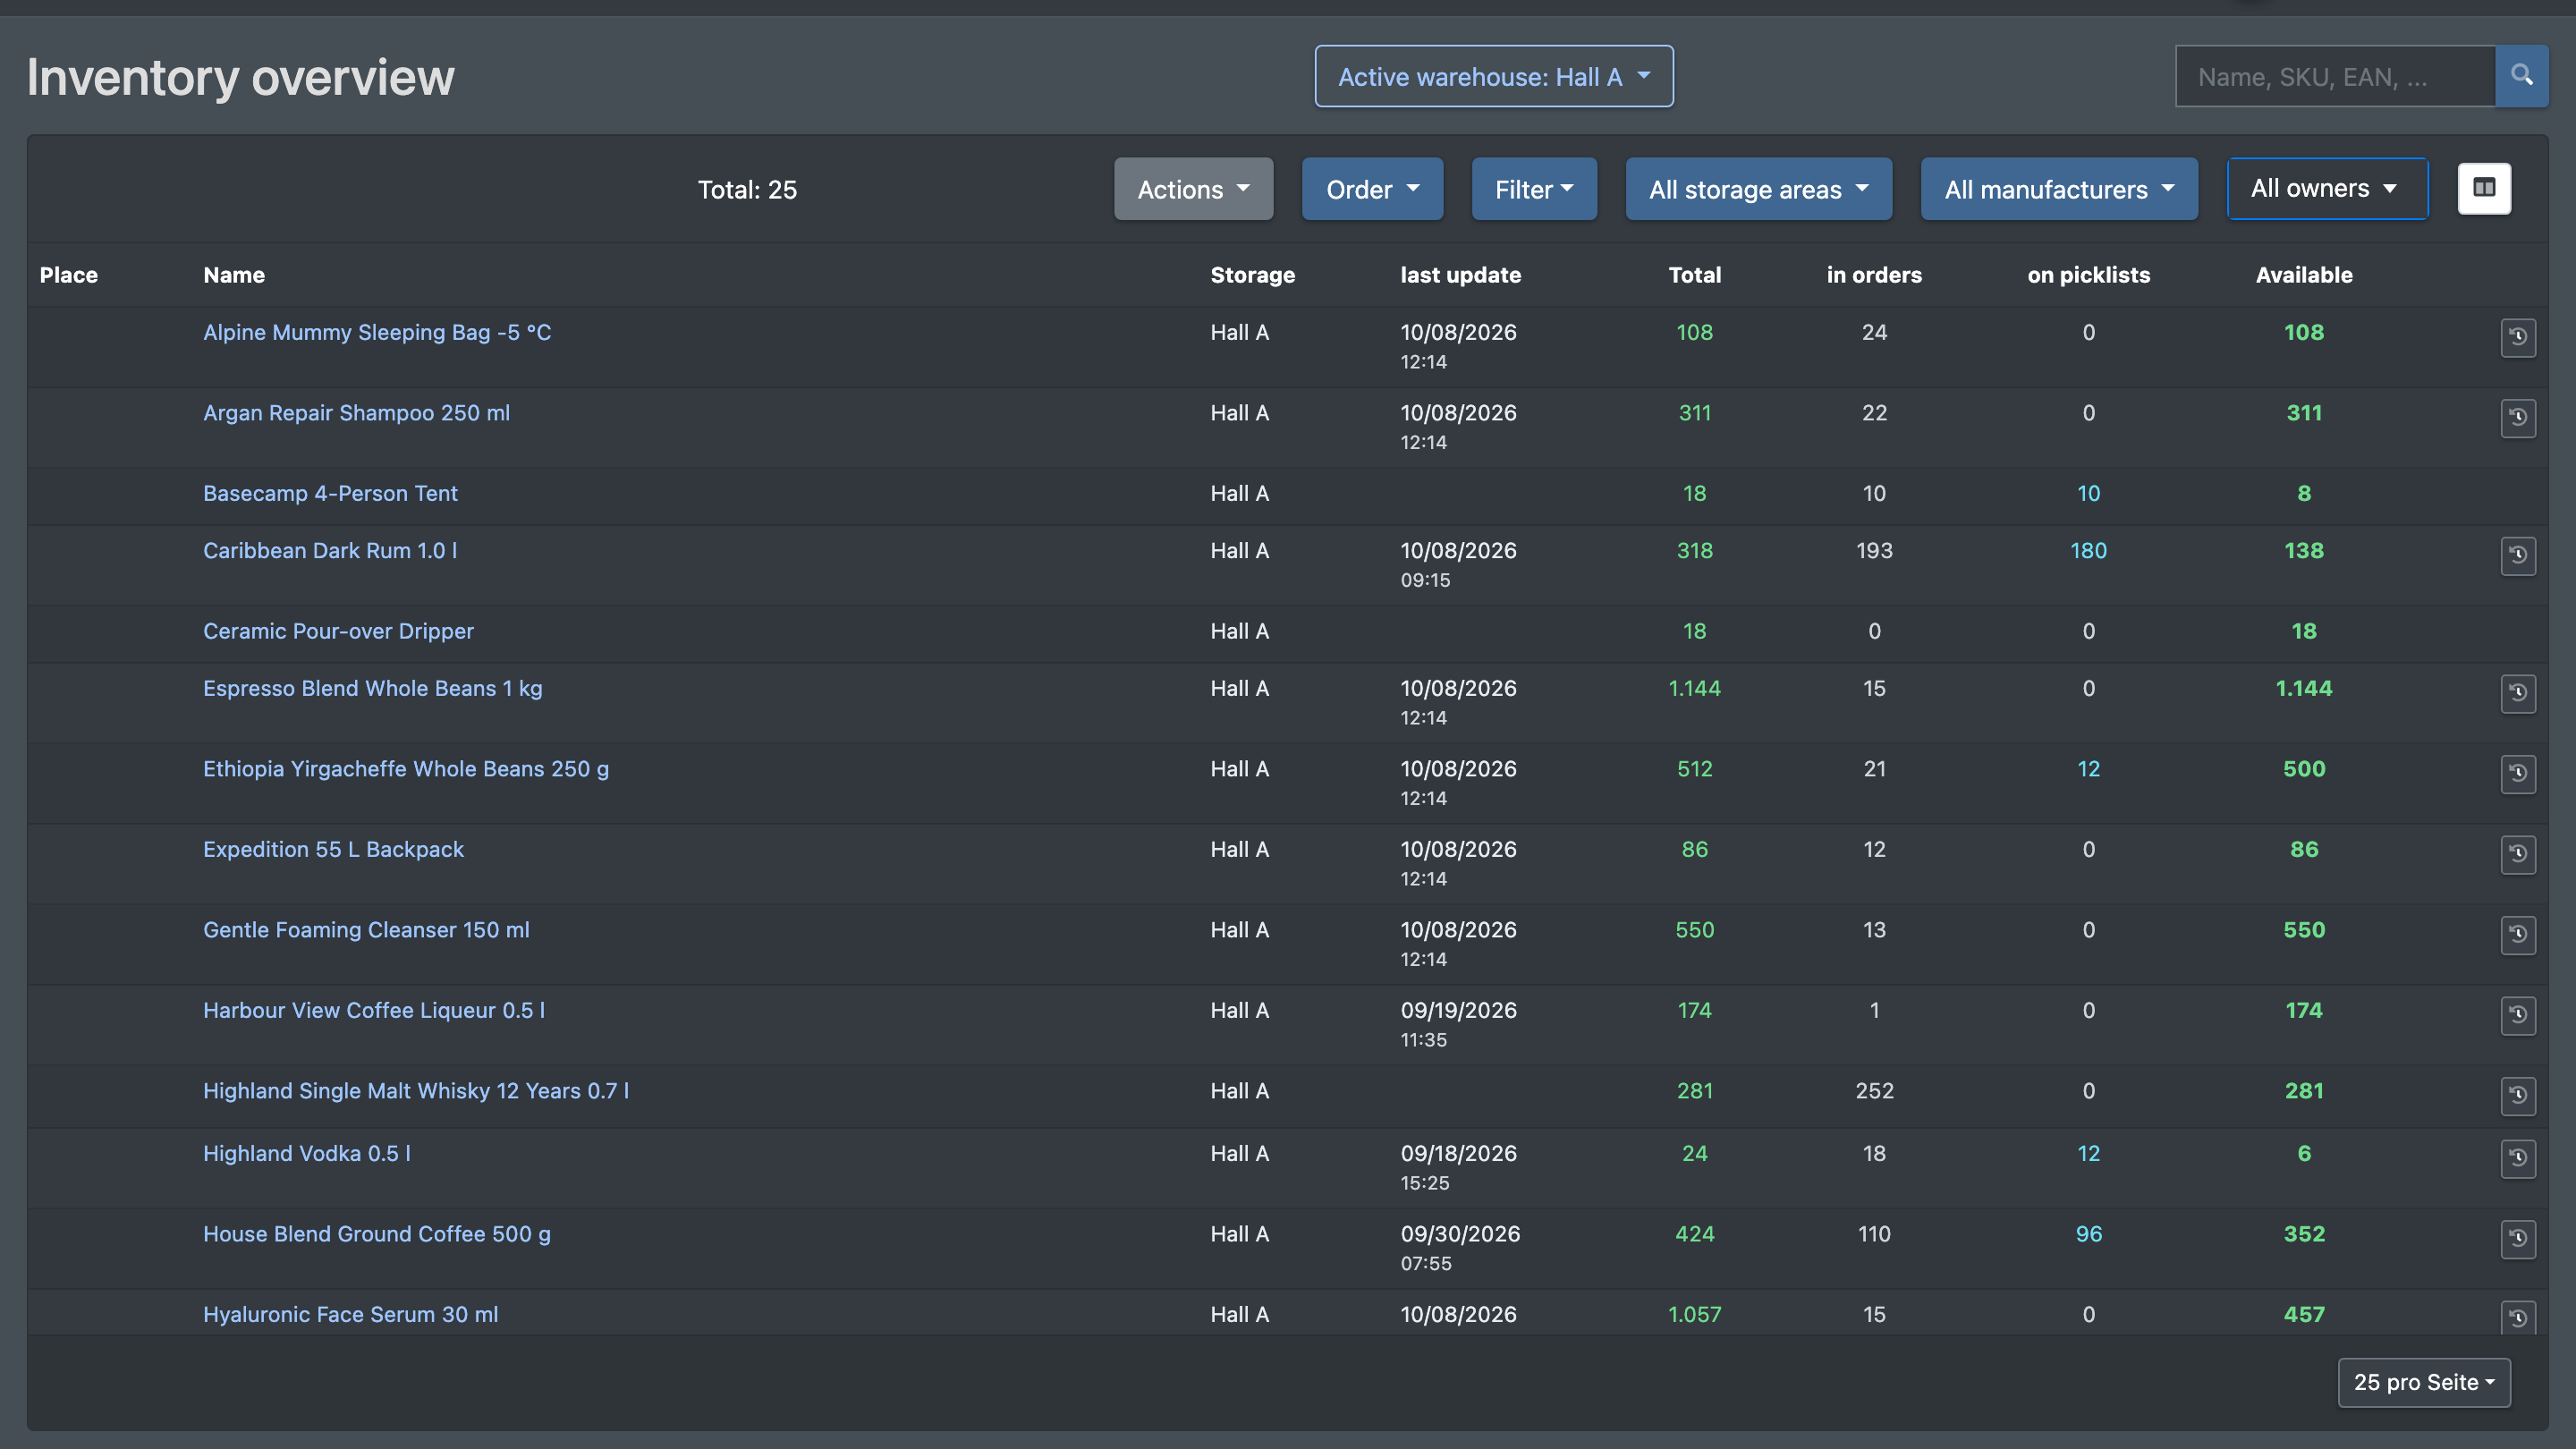Click available 352 for House Blend Coffee
This screenshot has width=2576, height=1449.
pyautogui.click(x=2303, y=1234)
